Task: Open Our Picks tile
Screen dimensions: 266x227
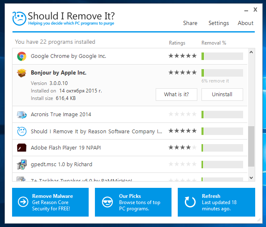Action: (133, 202)
